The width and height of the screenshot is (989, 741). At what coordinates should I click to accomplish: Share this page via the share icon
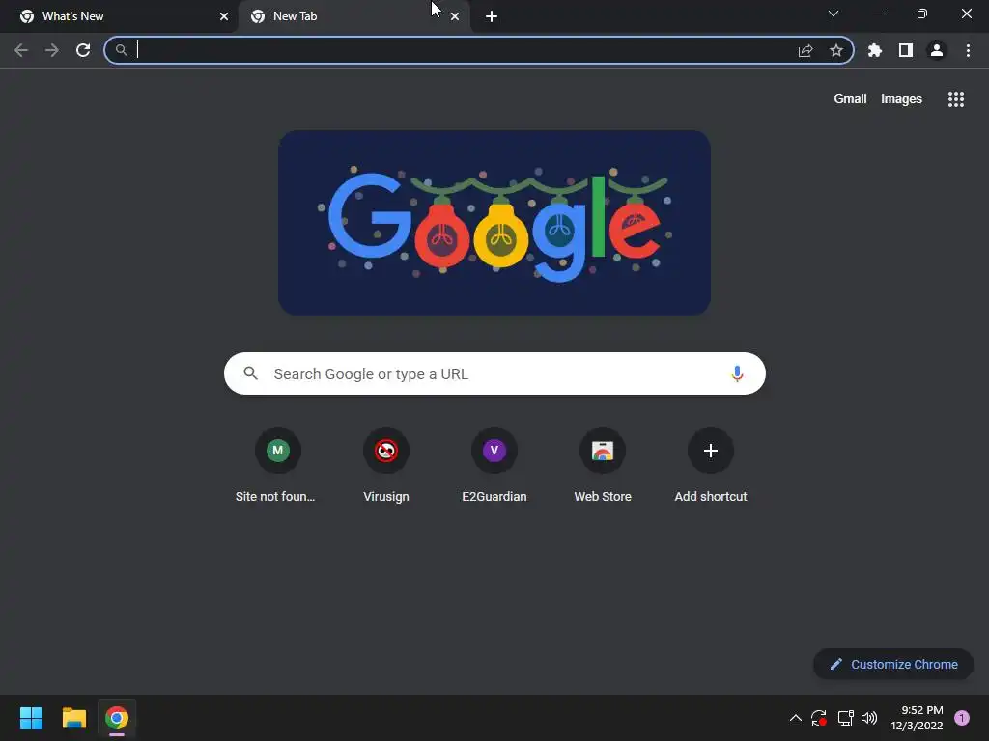click(x=805, y=50)
